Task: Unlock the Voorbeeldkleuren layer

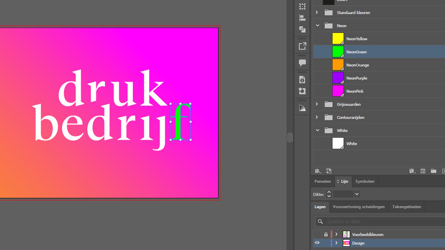Action: pyautogui.click(x=326, y=234)
